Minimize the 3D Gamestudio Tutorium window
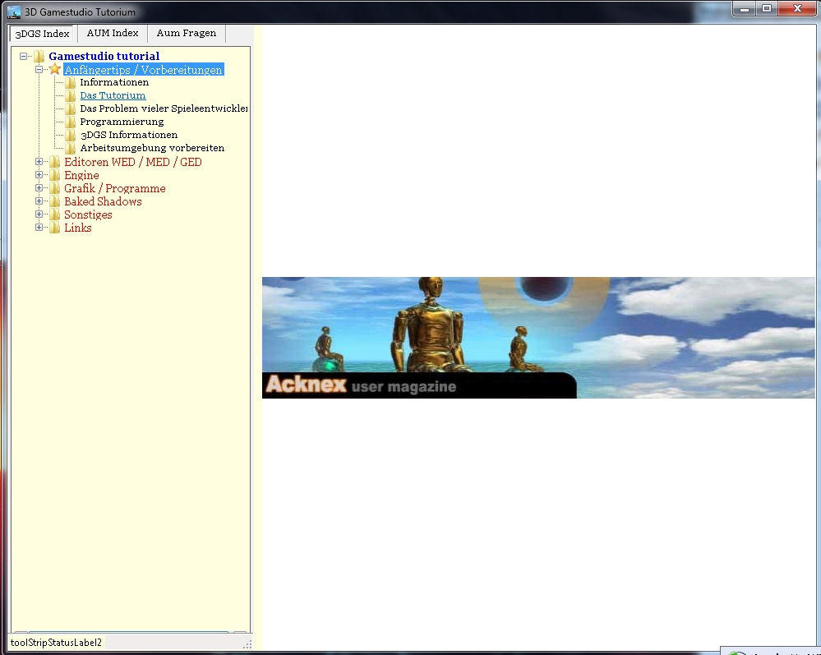The width and height of the screenshot is (821, 655). tap(745, 8)
